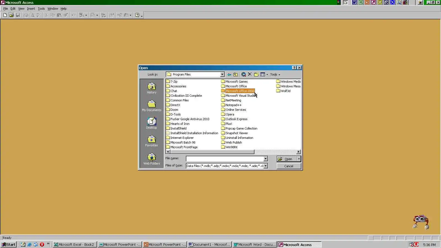Click the Open folder icon in Access toolbar

tap(12, 15)
